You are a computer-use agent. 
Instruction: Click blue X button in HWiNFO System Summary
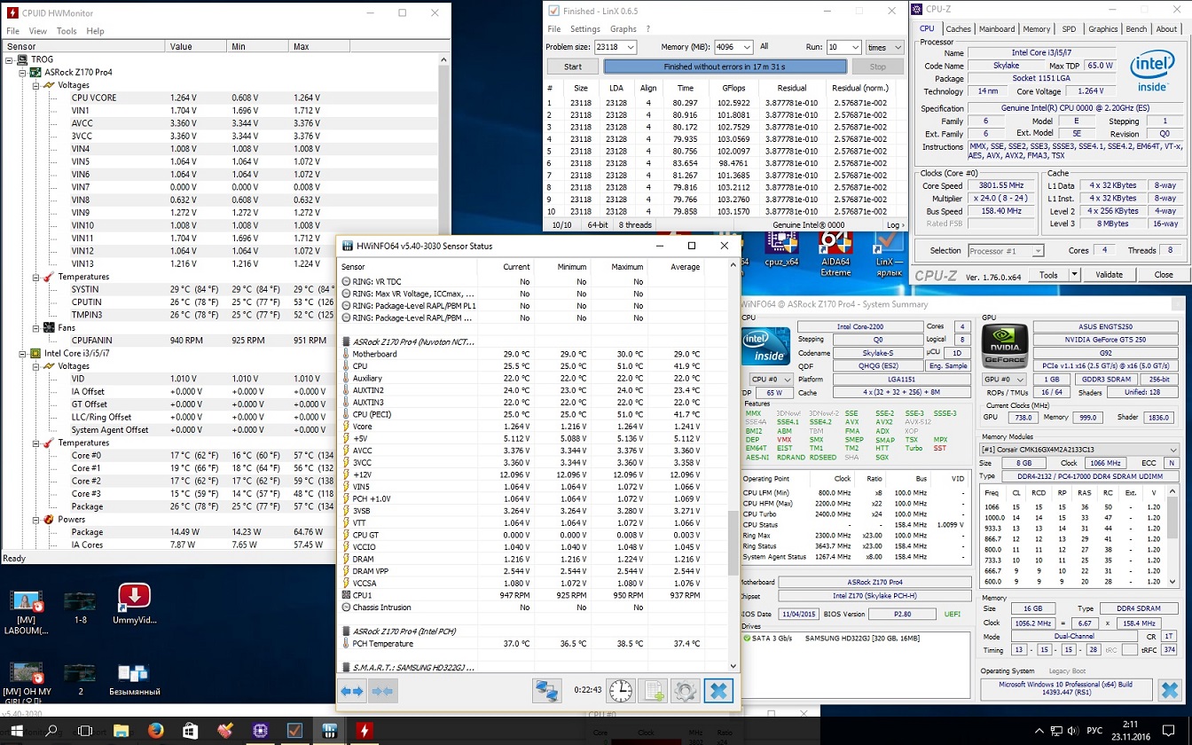coord(1170,690)
